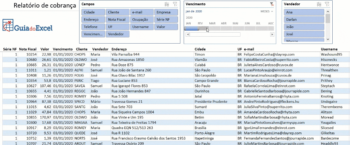Clear the Vencimento timeline filter
The width and height of the screenshot is (350, 145).
(272, 4)
